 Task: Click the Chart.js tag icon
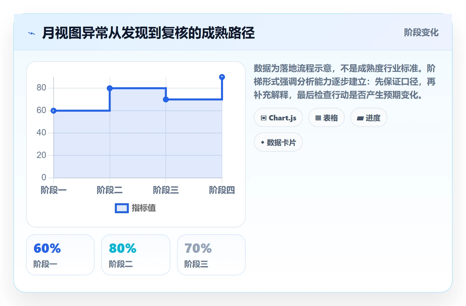[x=264, y=118]
